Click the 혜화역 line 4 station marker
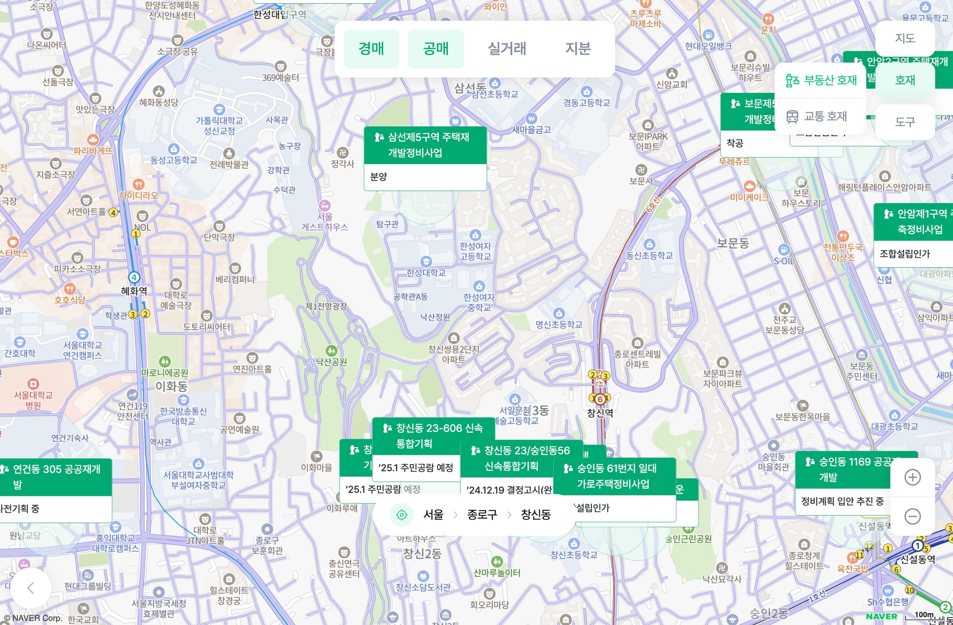 tap(134, 277)
